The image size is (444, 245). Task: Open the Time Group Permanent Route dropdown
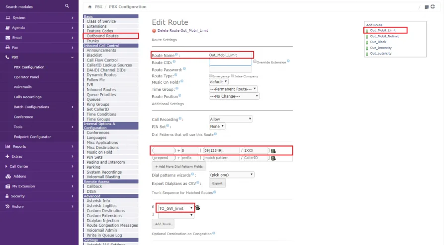233,89
